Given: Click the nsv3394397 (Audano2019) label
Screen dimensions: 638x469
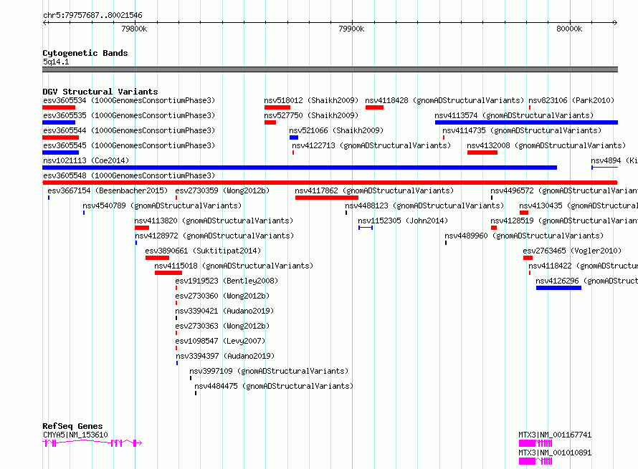Looking at the screenshot, I should point(225,356).
